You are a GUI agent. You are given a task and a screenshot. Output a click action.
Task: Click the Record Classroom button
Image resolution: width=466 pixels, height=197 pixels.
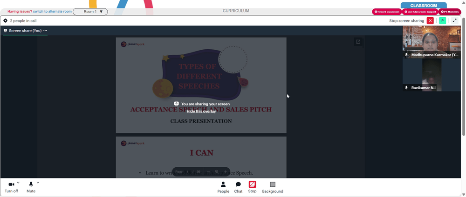point(387,12)
